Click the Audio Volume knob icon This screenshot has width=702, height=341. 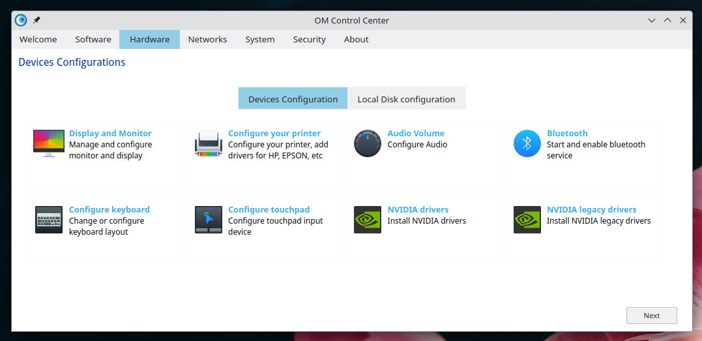click(x=368, y=143)
